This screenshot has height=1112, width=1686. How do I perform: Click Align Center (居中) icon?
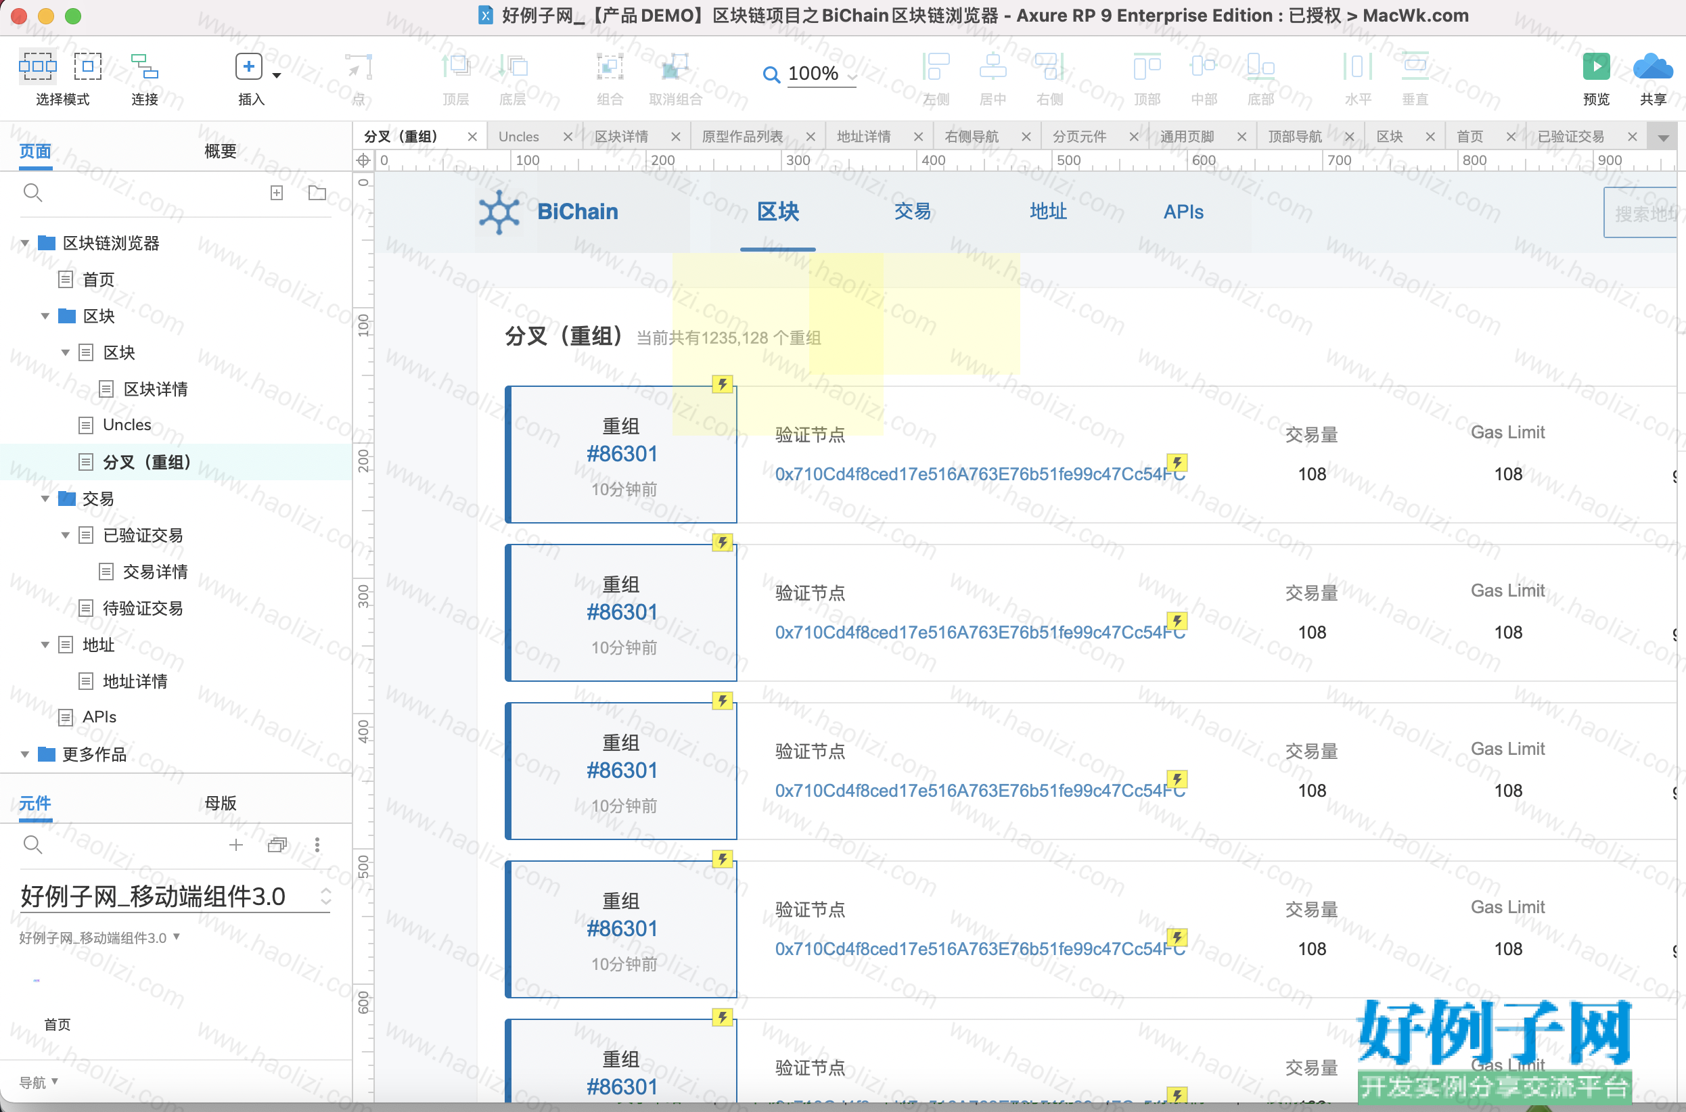993,67
